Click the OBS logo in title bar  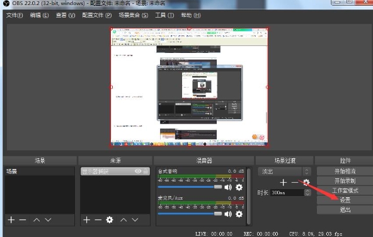(6, 3)
